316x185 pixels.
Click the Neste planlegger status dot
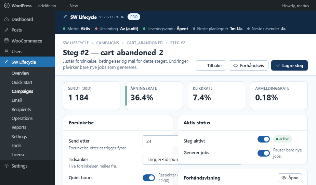[x=194, y=29]
